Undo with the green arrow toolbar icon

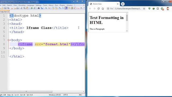tap(31, 8)
